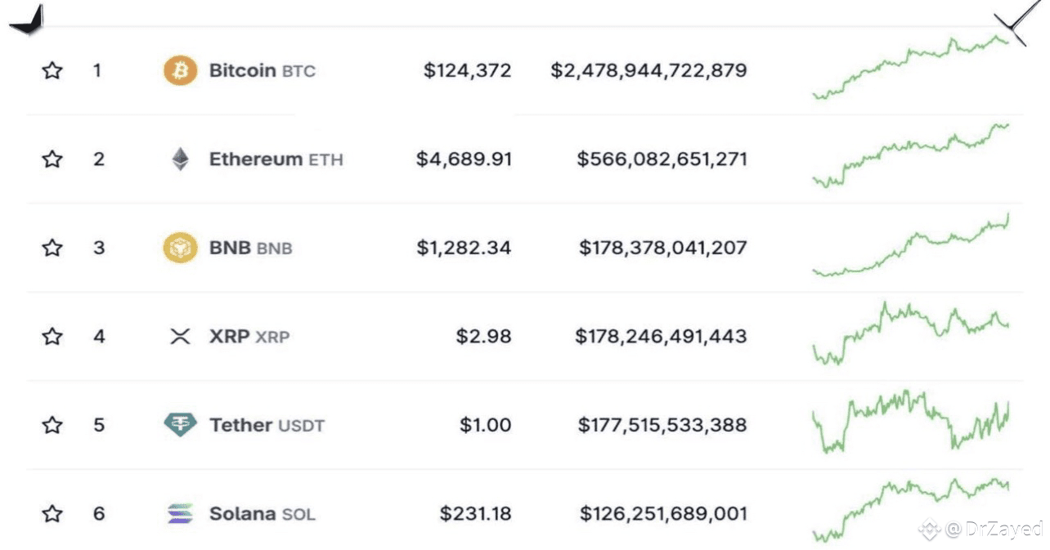
Task: Click the BNB coin logo icon
Action: click(180, 248)
